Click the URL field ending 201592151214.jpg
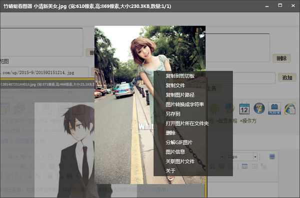This screenshot has width=300, height=198. tap(44, 72)
